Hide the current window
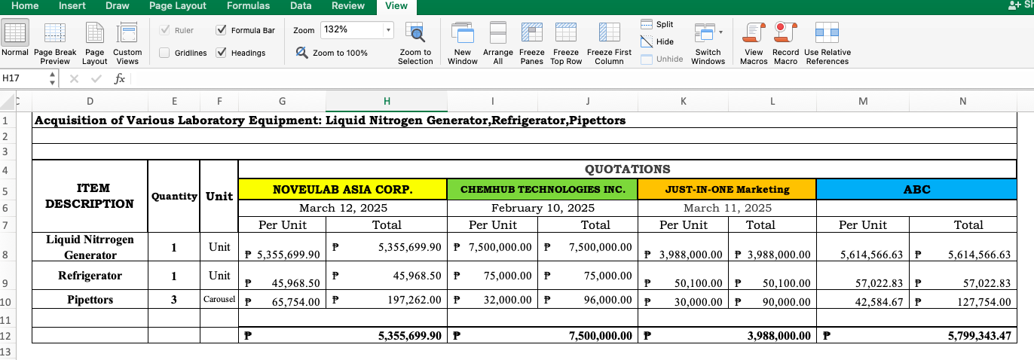1034x360 pixels. point(657,41)
